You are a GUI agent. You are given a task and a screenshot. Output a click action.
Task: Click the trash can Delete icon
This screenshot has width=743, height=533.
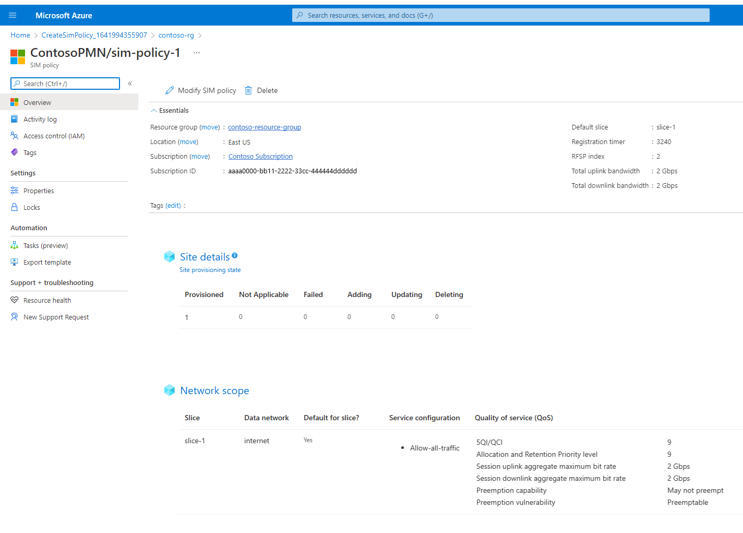pos(248,90)
